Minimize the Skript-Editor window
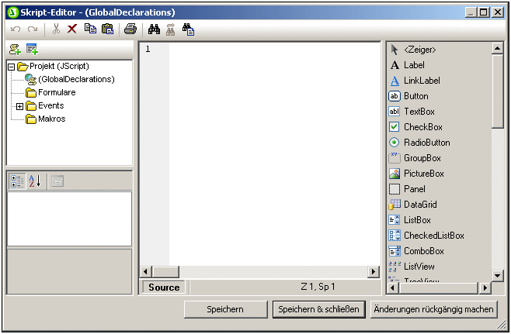The image size is (511, 334). tap(471, 12)
